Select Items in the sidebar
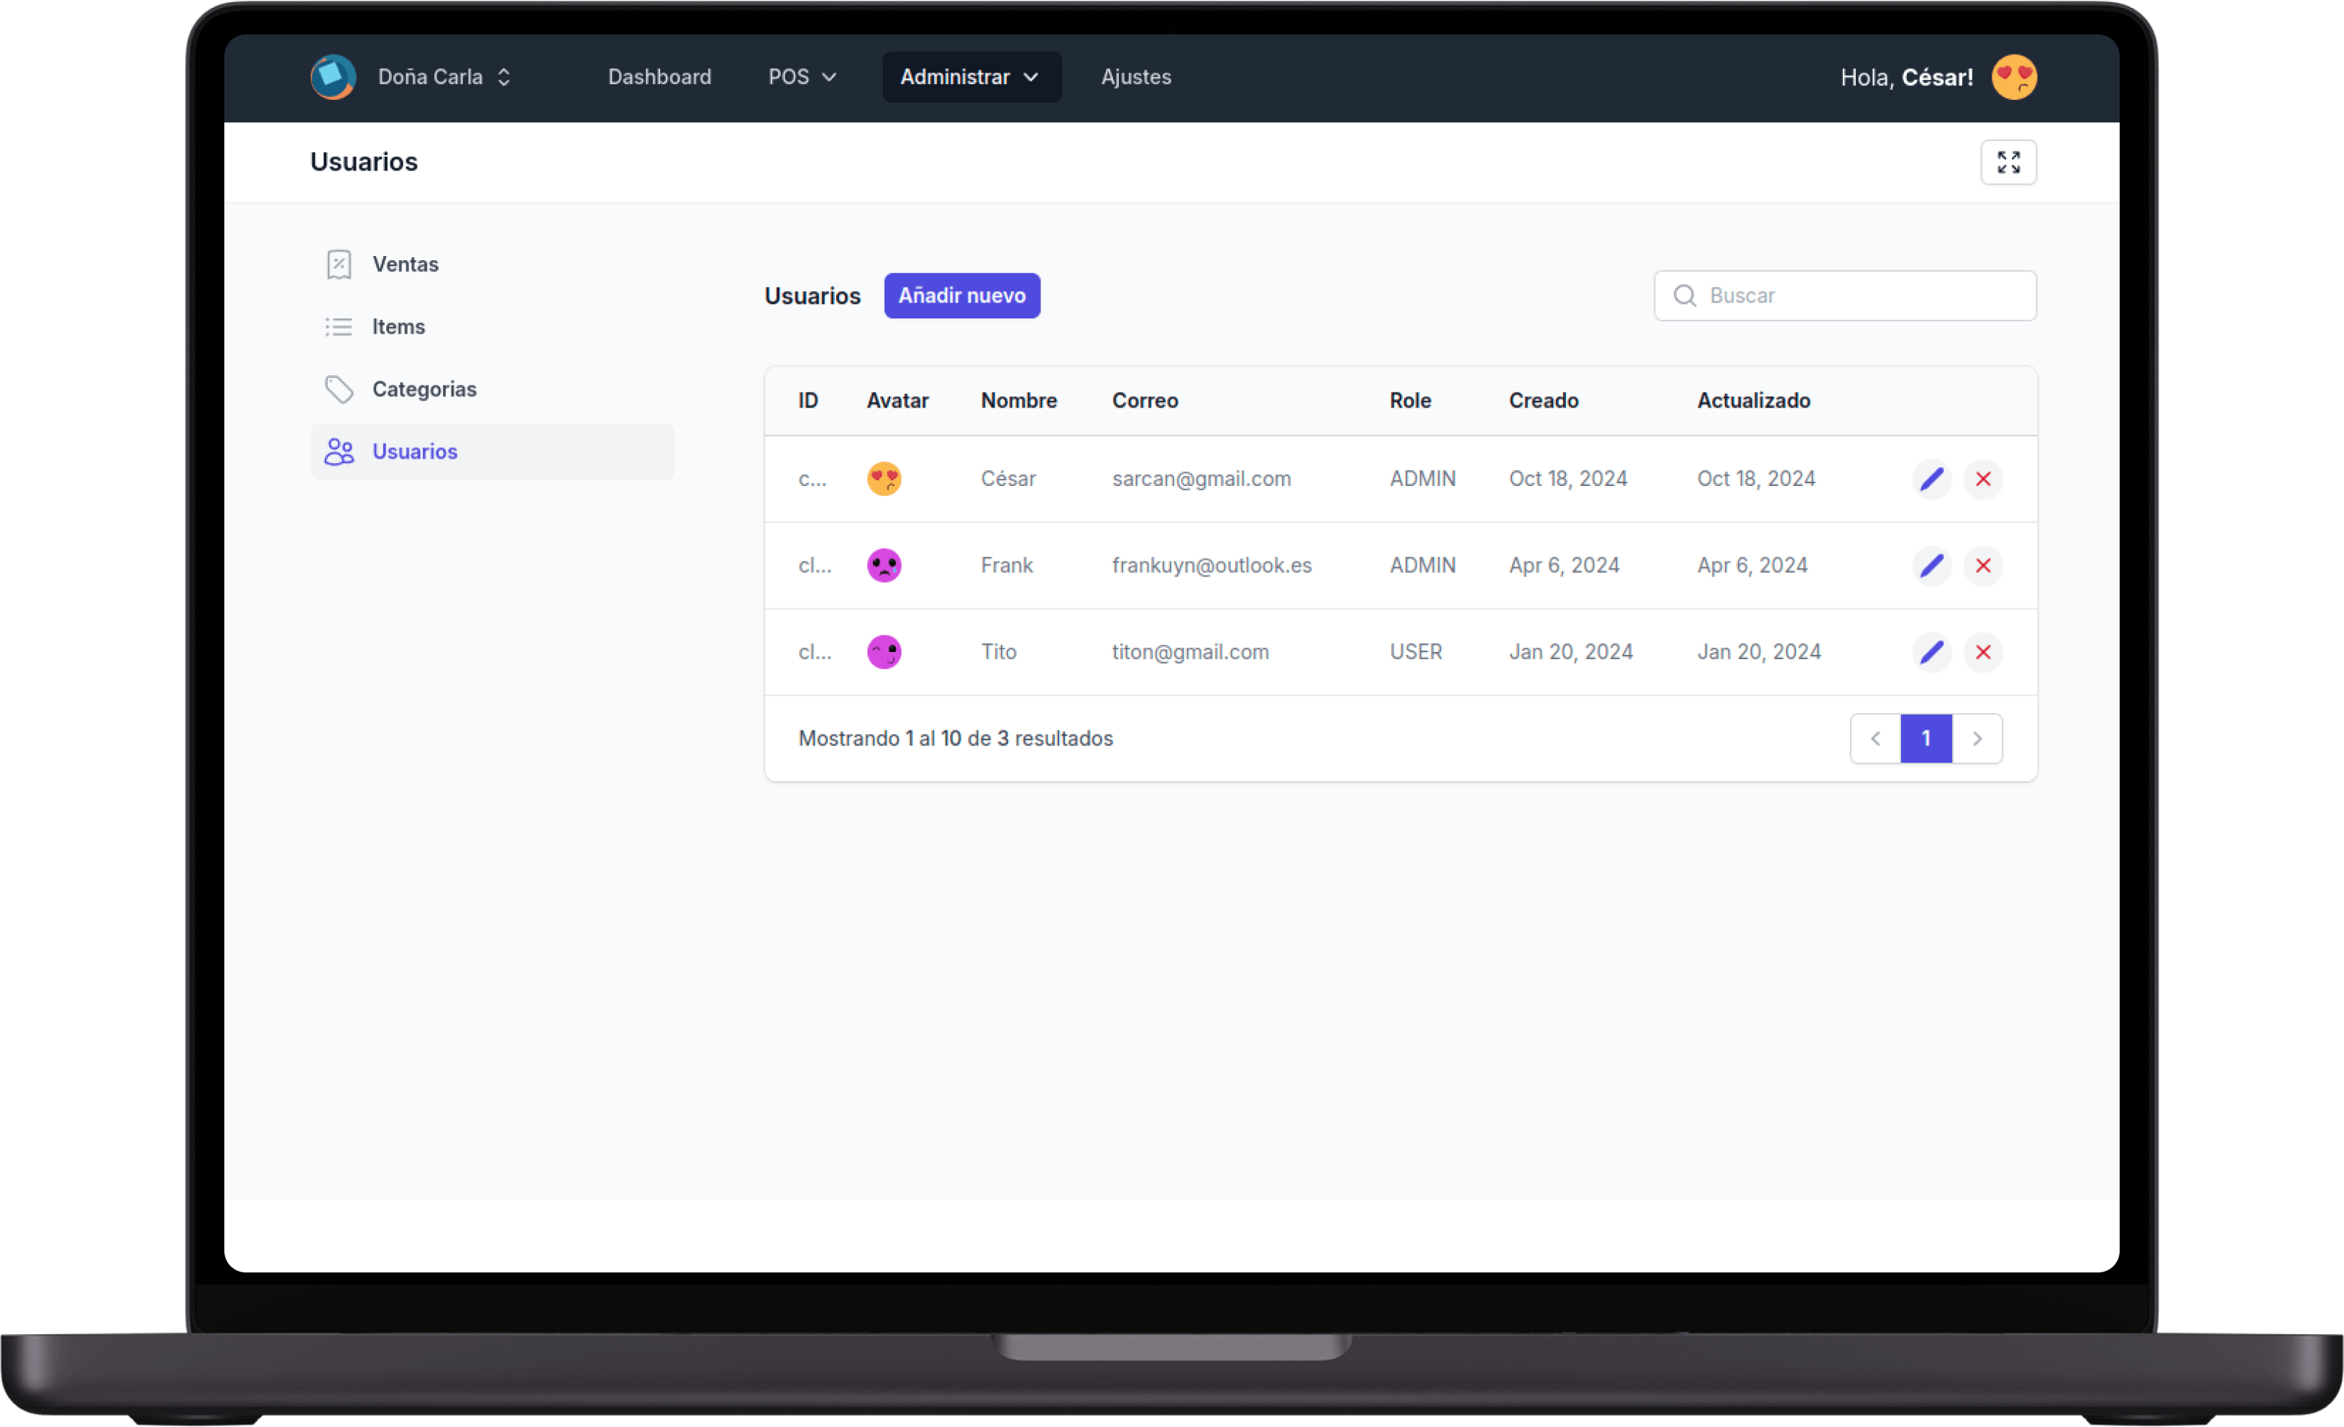Screen dimensions: 2344x1427 (398, 327)
